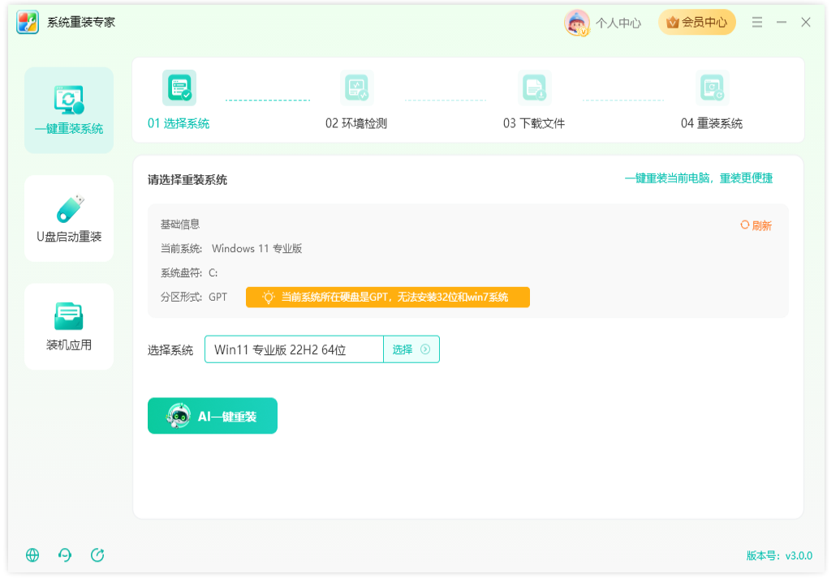The image size is (840, 578).
Task: Click the 04 重装系统 step icon
Action: tap(712, 88)
